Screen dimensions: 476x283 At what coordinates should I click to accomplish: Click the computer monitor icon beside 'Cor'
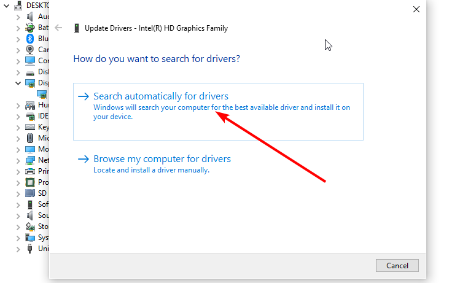pyautogui.click(x=29, y=61)
